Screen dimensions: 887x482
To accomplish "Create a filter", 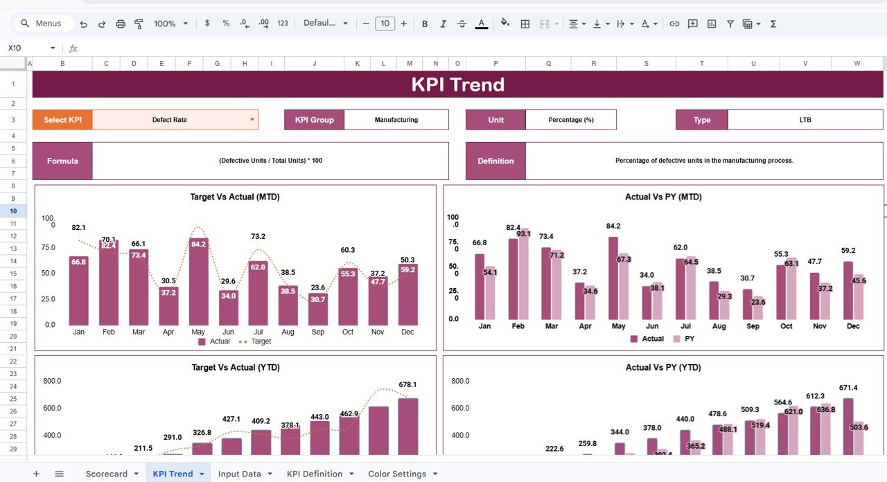I will [x=730, y=23].
